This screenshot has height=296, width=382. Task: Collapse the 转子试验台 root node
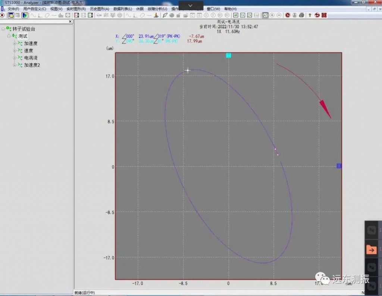(x=3, y=29)
